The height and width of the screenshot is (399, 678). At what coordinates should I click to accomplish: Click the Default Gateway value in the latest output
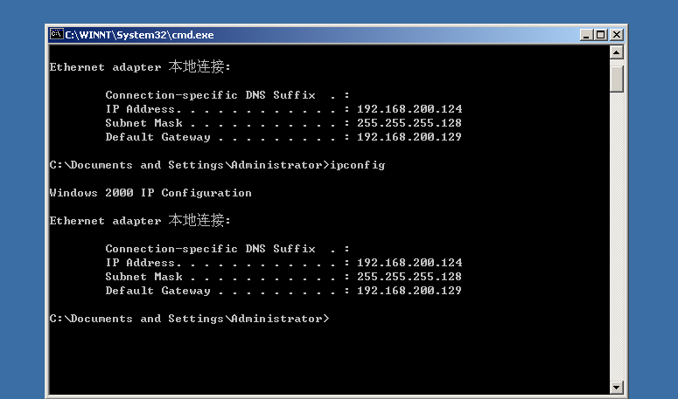409,291
